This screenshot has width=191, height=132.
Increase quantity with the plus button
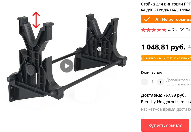[x=161, y=82]
